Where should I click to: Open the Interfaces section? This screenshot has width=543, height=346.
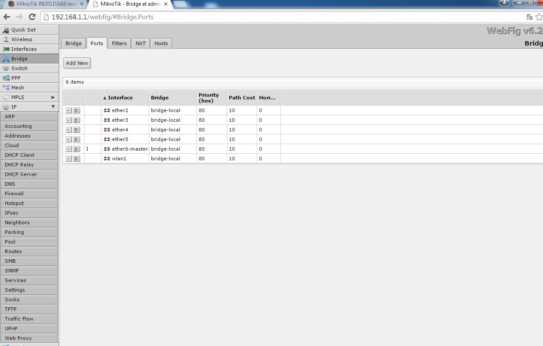coord(29,49)
